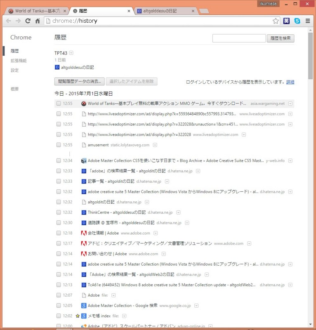Open the 12:13 TcA61e Windows 8 adobe entry

172,285
